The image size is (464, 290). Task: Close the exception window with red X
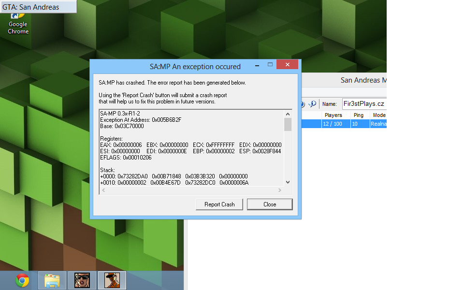(x=287, y=64)
